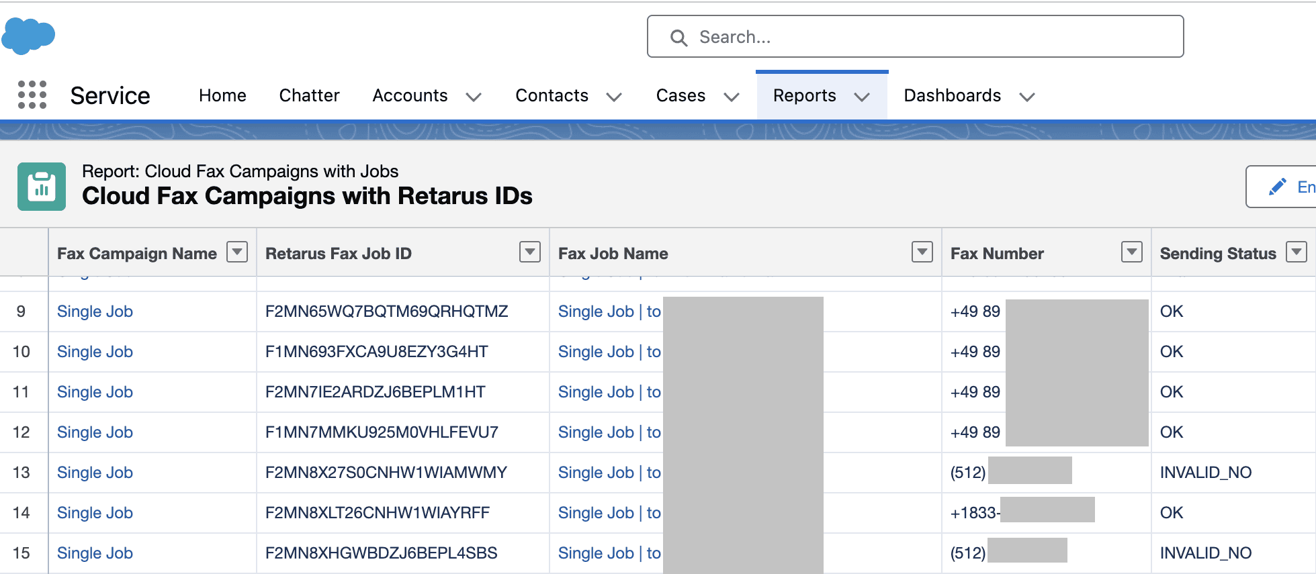Open the App Launcher dots grid
Screen dimensions: 1316x574
point(32,95)
